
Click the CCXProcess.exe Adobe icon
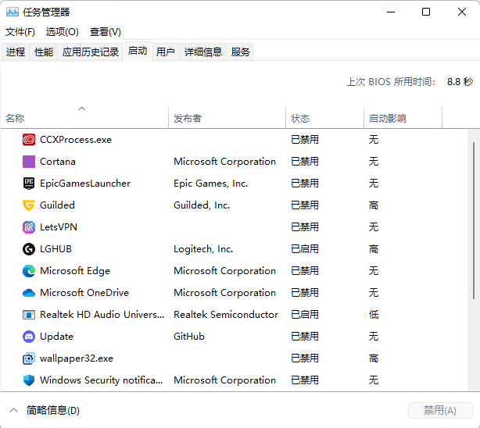point(29,140)
